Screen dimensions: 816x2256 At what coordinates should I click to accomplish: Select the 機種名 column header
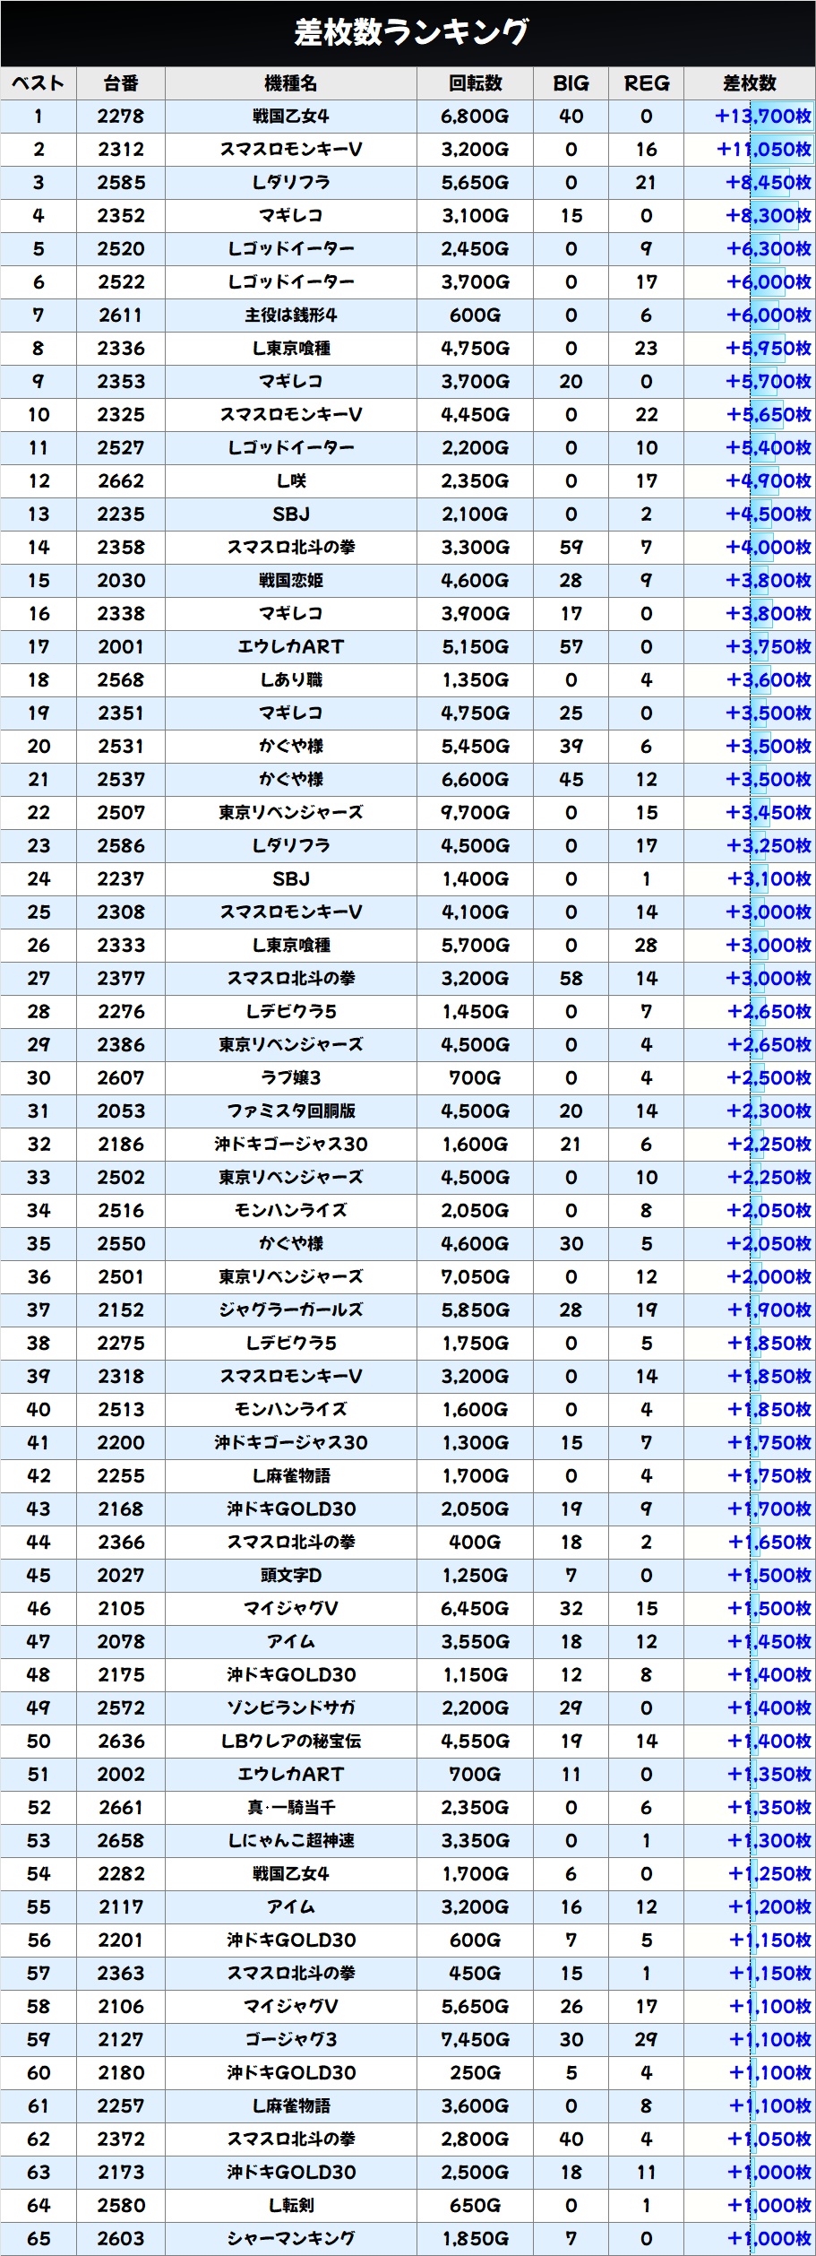click(291, 83)
